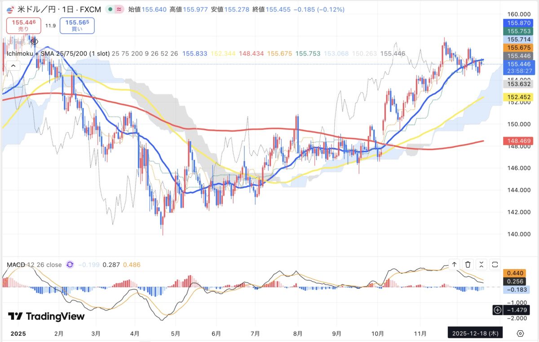This screenshot has height=342, width=539.
Task: Toggle the pink approximate-data indicator
Action: (119, 9)
